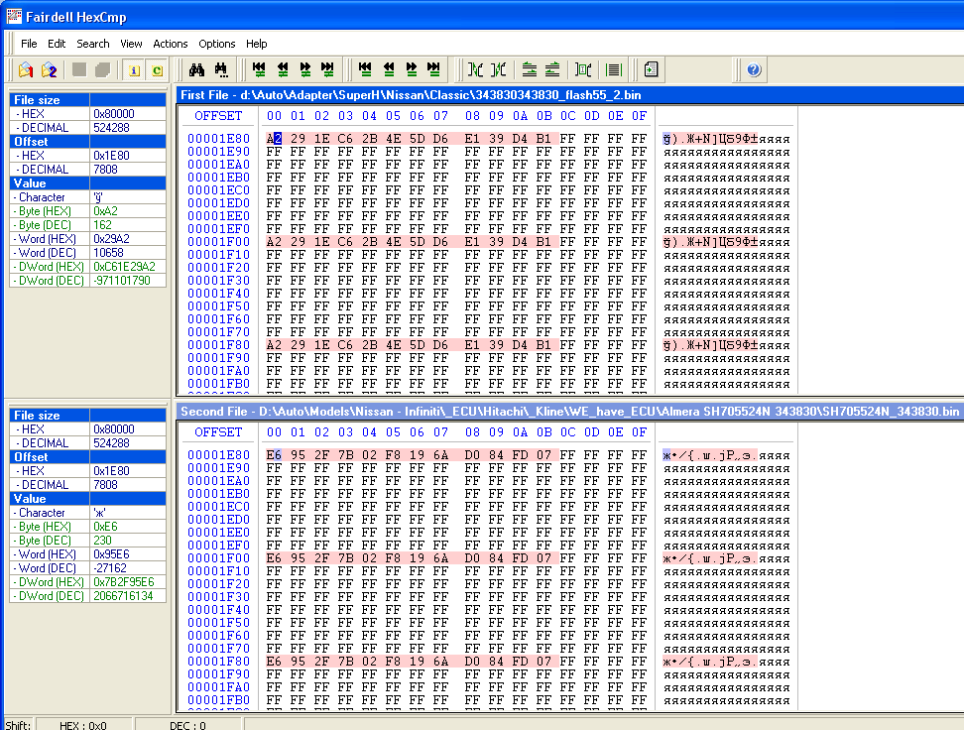Go to the previous equal block
Screen dimensions: 964x730
point(389,69)
